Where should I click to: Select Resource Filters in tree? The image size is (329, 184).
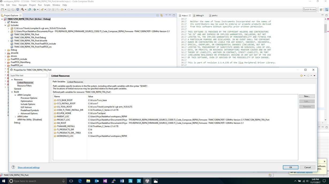(x=24, y=86)
